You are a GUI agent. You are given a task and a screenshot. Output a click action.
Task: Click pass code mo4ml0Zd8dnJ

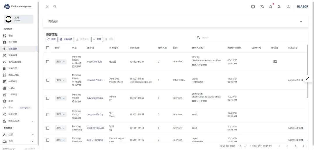point(95,80)
